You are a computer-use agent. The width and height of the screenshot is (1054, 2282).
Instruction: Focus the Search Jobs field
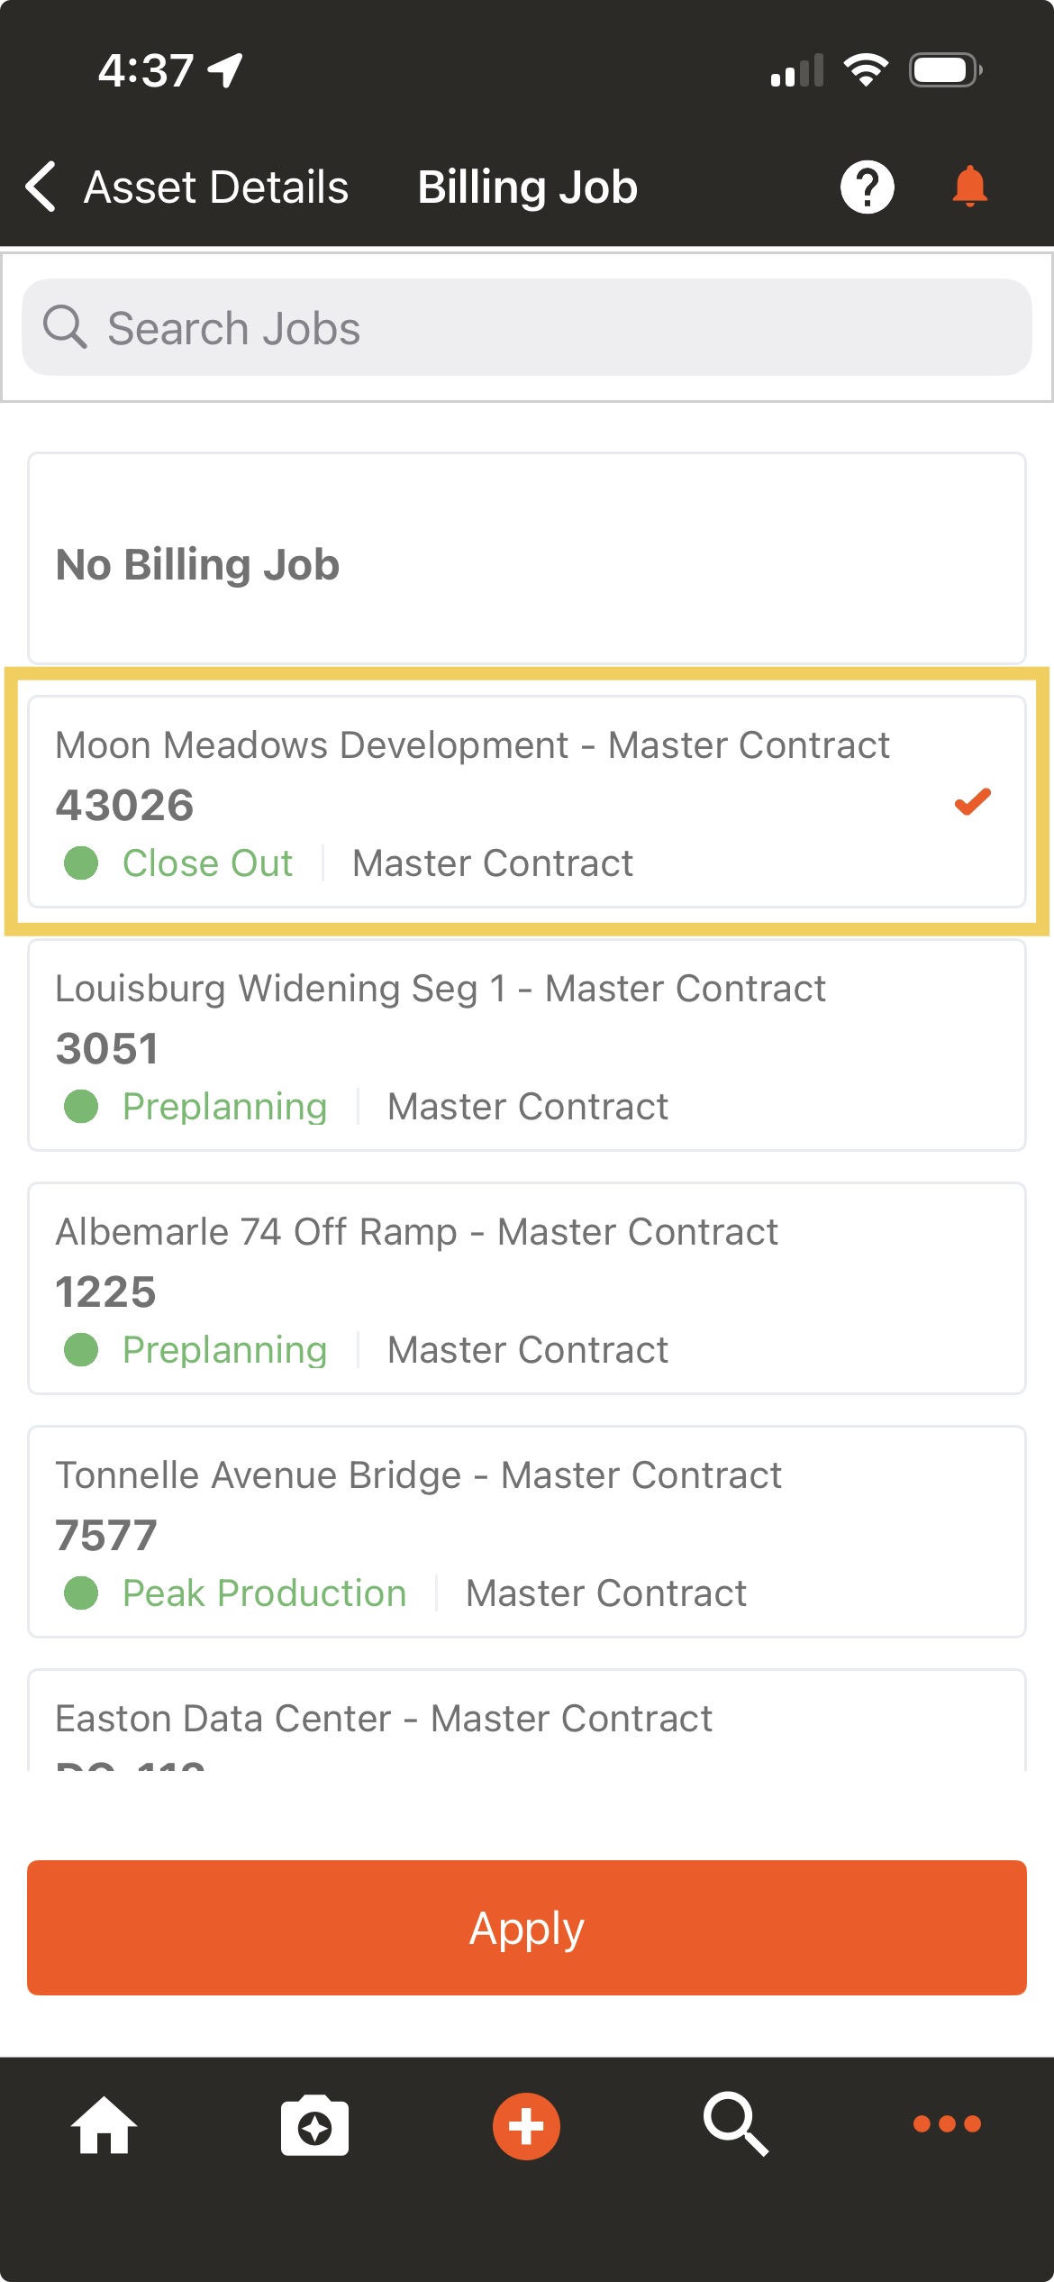[527, 327]
